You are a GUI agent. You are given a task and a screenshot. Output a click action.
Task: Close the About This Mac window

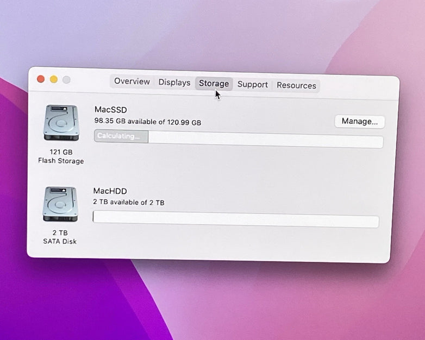tap(41, 79)
